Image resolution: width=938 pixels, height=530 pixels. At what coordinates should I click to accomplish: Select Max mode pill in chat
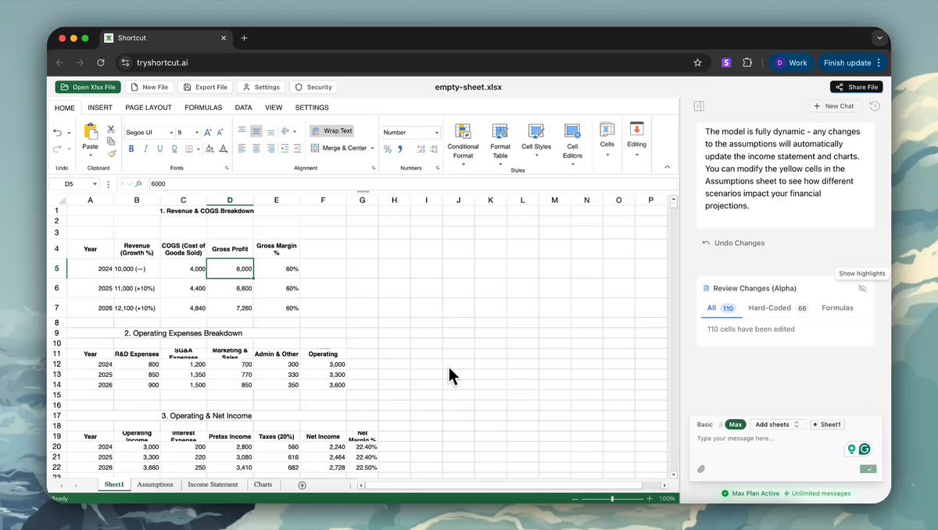click(735, 425)
